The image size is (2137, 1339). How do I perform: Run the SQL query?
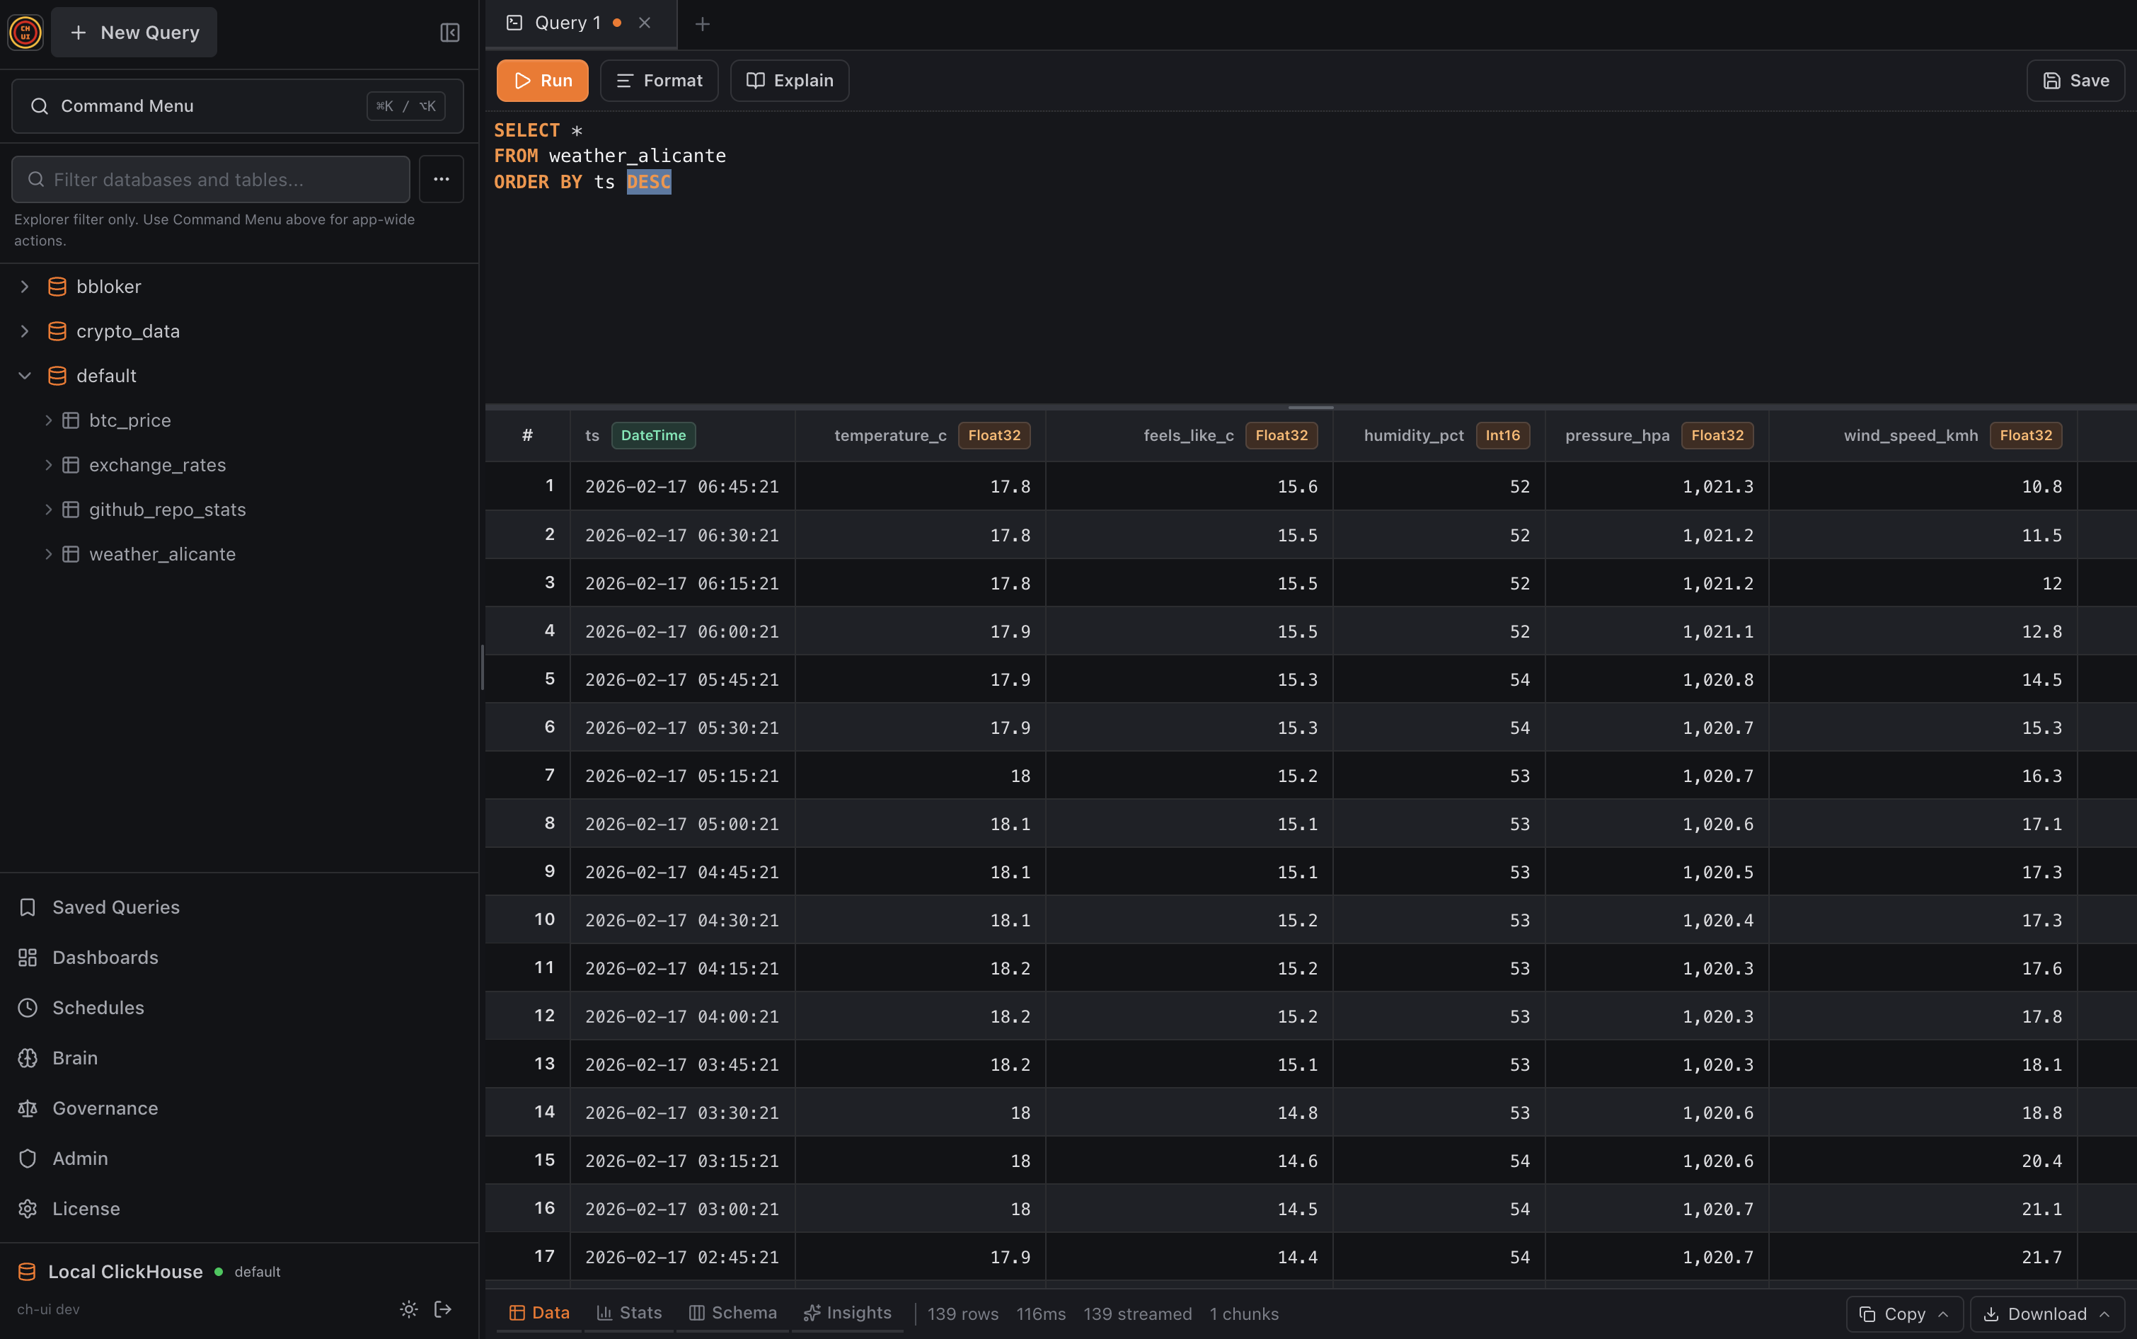pyautogui.click(x=542, y=80)
